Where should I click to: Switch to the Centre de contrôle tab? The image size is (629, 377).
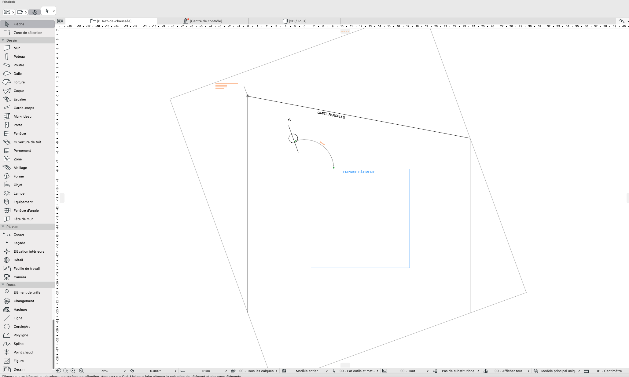coord(203,21)
